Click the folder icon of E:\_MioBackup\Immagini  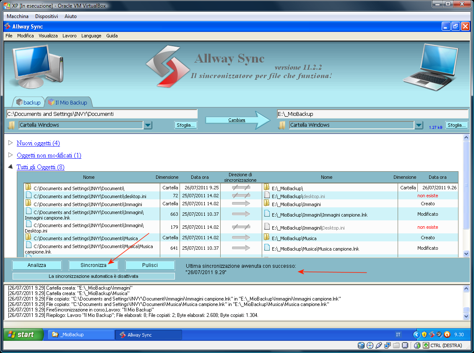pos(267,203)
